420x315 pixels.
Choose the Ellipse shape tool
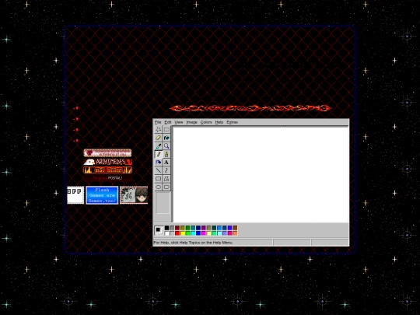pyautogui.click(x=159, y=187)
